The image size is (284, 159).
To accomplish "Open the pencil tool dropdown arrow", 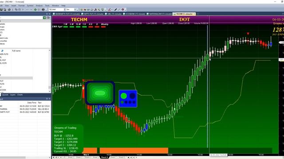I will coord(112,10).
